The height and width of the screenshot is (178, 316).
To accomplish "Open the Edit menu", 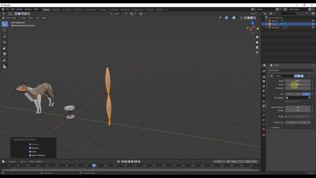I will pos(12,9).
